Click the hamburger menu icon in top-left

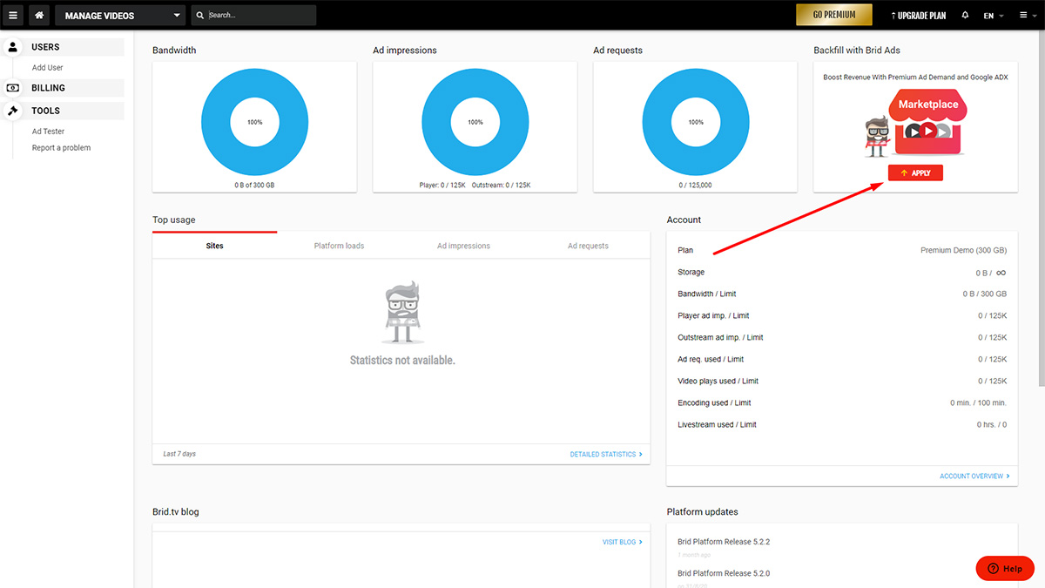tap(13, 15)
